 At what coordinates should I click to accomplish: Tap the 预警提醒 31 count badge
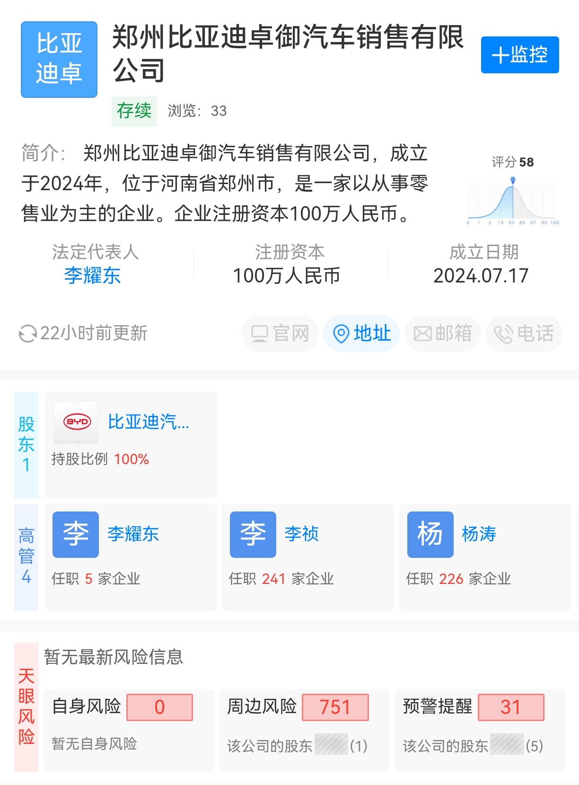click(x=511, y=707)
